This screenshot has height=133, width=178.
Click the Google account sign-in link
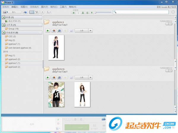[x=165, y=7]
